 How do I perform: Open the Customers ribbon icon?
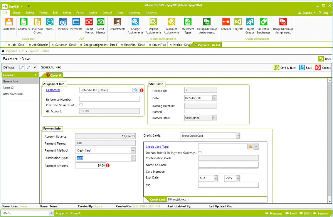(x=9, y=24)
